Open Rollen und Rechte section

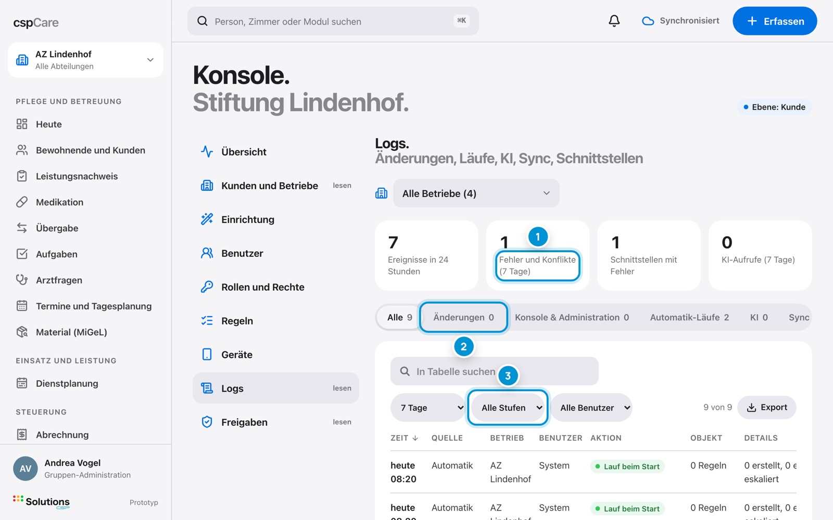(276, 287)
